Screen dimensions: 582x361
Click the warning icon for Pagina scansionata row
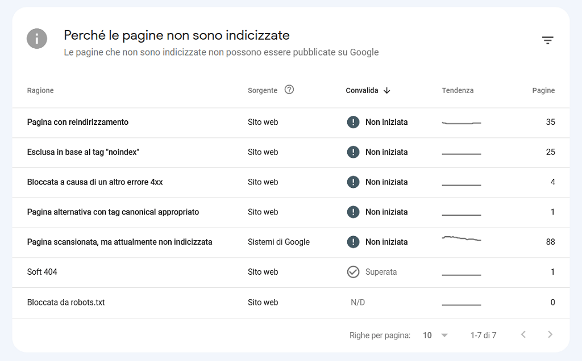click(353, 242)
